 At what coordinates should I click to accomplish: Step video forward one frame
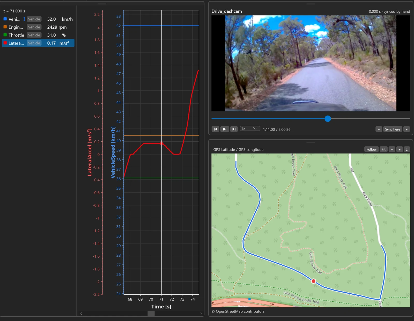click(234, 129)
